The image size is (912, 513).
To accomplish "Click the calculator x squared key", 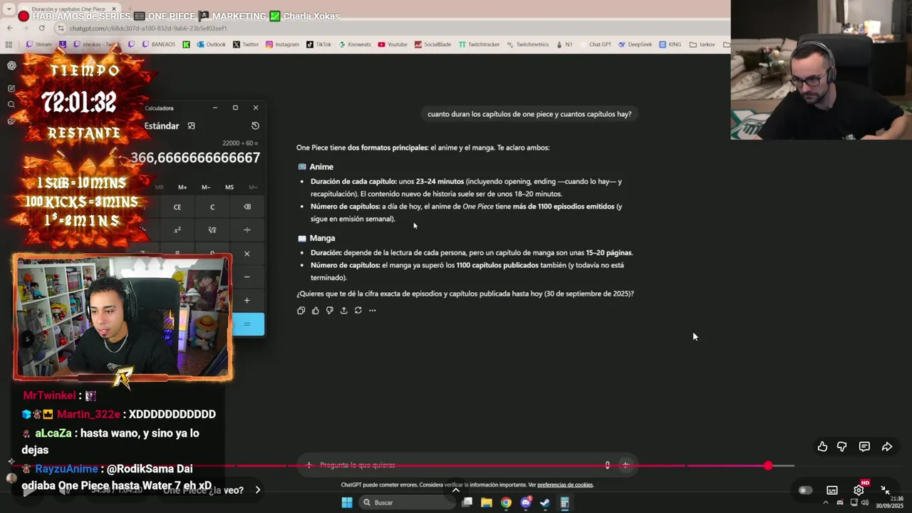I will pos(177,230).
